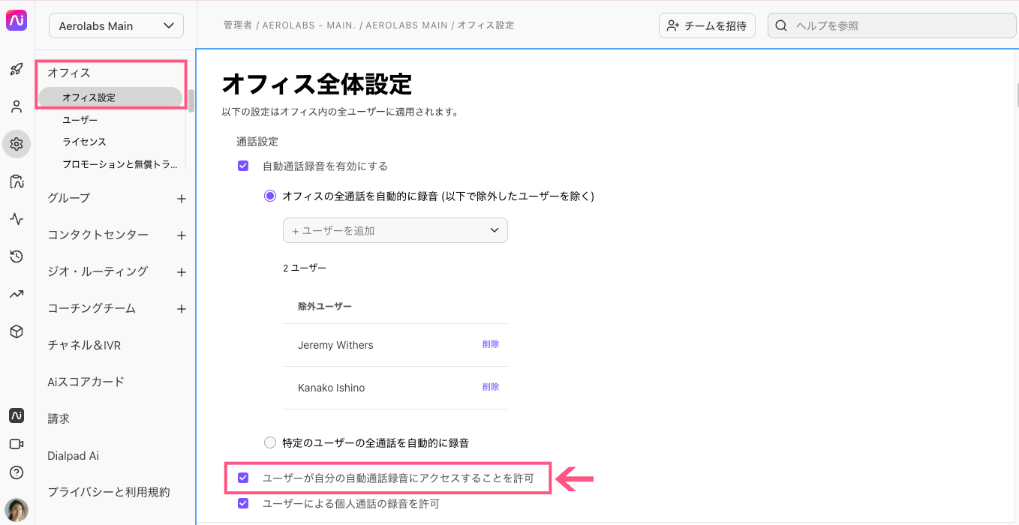
Task: Select 特定のユーザーの全通話を自動的に録音 radio button
Action: (270, 443)
